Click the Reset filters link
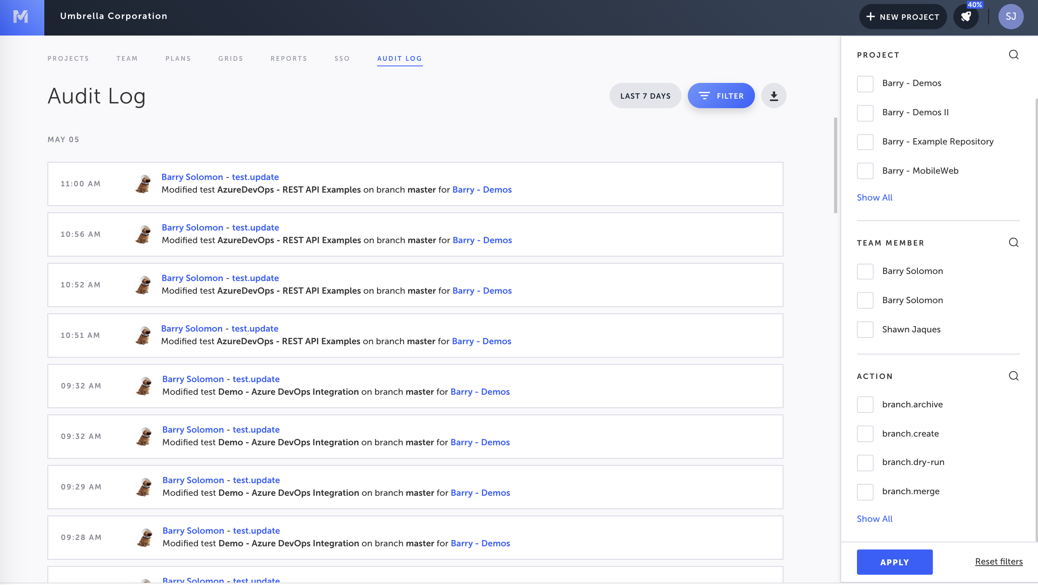The image size is (1038, 585). pos(998,562)
